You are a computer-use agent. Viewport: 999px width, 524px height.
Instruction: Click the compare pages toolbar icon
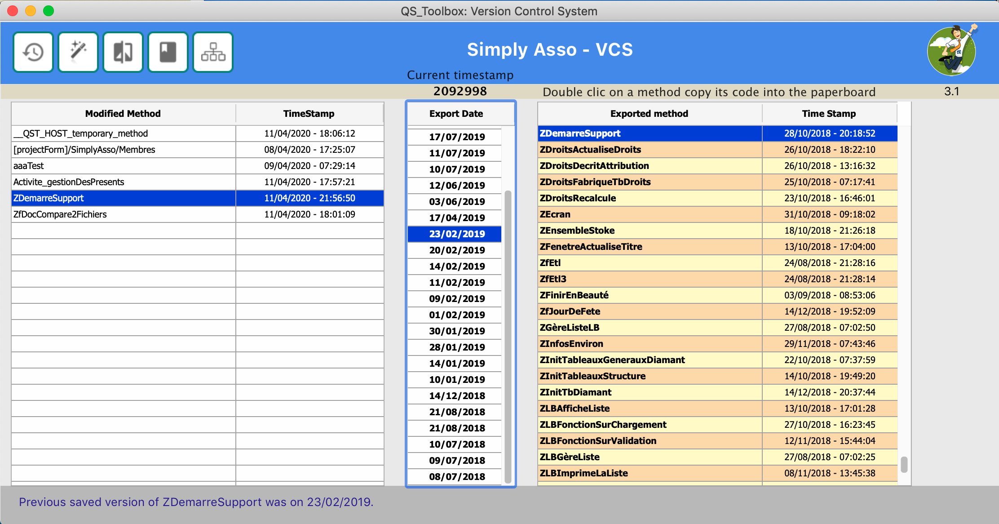coord(123,52)
